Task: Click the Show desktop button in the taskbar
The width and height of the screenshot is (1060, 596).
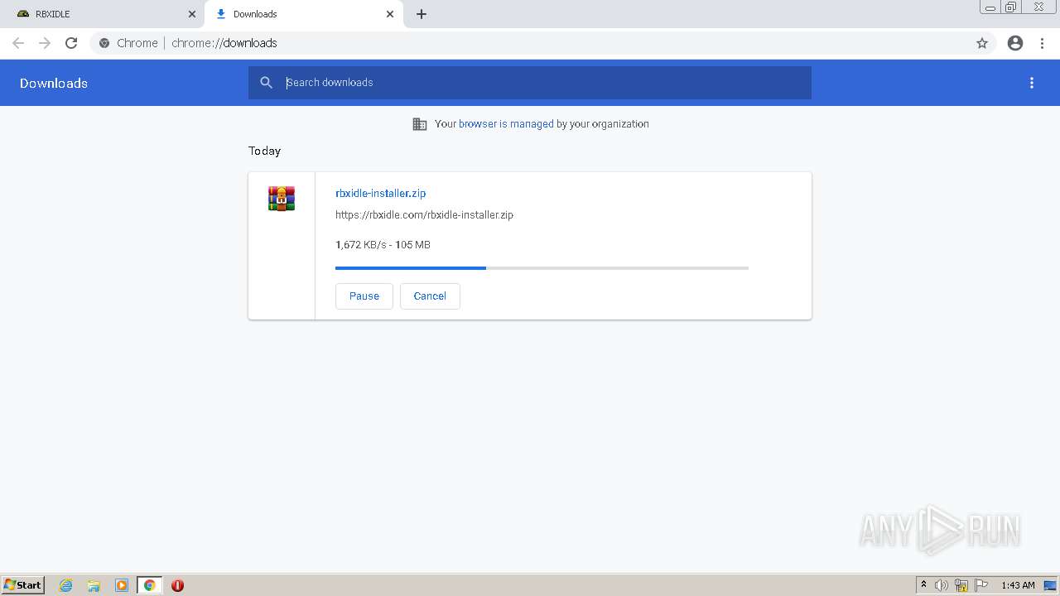Action: [x=1051, y=585]
